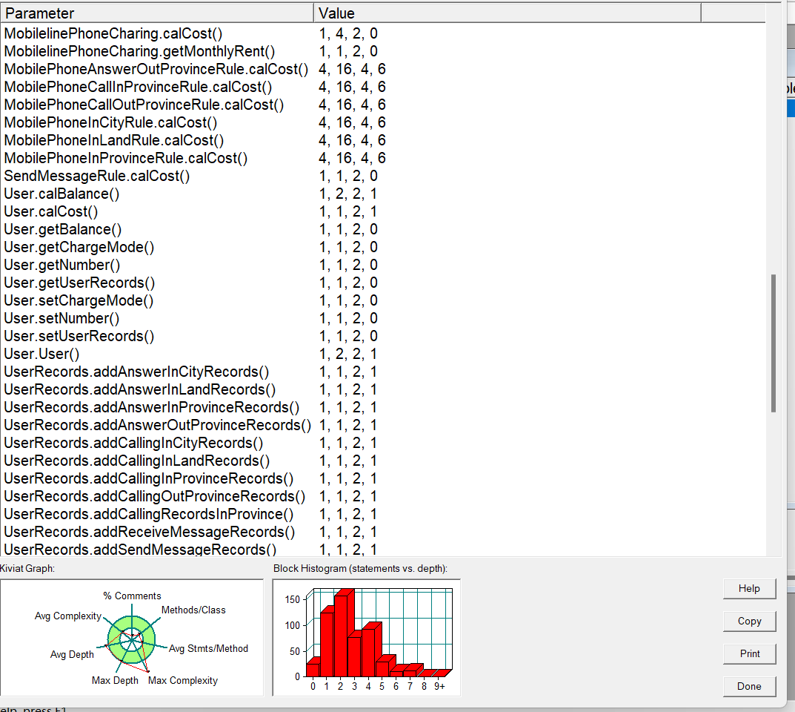Screen dimensions: 795x712
Task: Select the User.getNumber() row
Action: pos(383,265)
